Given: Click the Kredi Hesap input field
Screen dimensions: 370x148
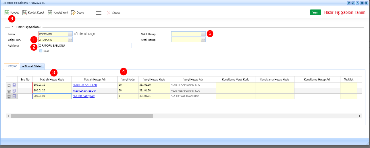Looking at the screenshot, I should tap(186, 40).
